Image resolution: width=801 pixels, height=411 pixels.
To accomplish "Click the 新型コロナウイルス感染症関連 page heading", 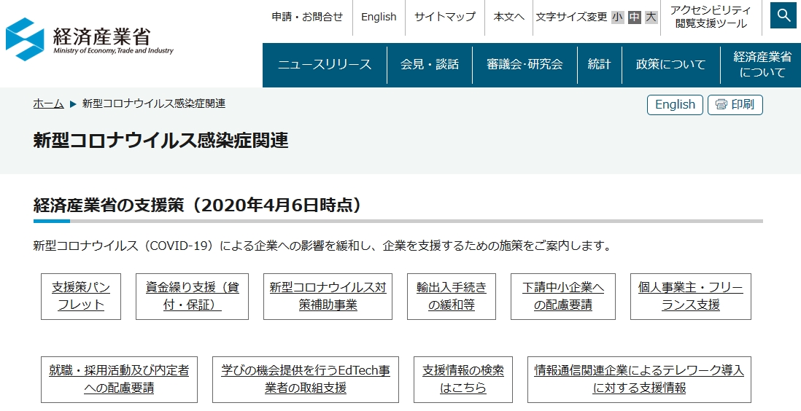I will (x=161, y=140).
